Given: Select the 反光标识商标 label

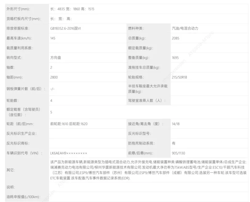Looking at the screenshot, I should tap(18, 143).
